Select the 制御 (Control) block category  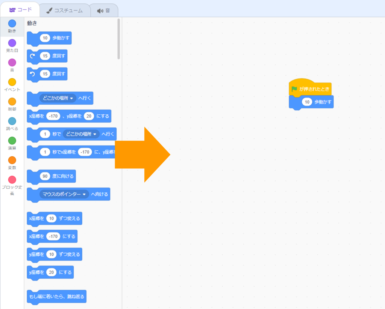click(12, 102)
